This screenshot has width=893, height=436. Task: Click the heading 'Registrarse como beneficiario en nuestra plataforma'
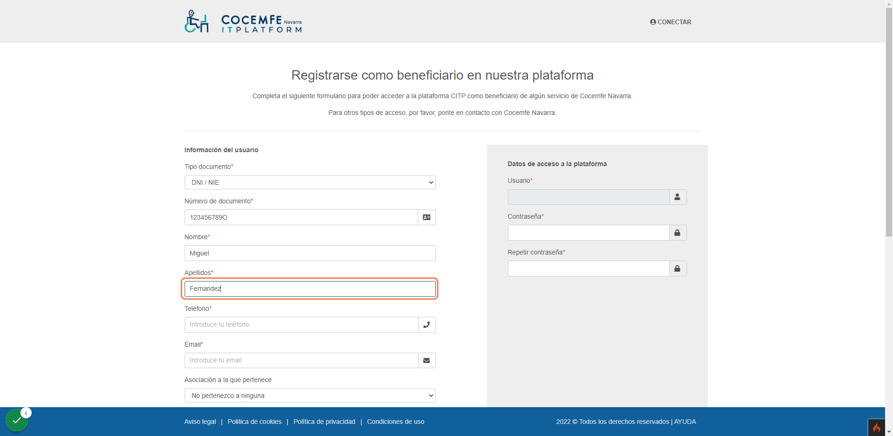point(442,75)
